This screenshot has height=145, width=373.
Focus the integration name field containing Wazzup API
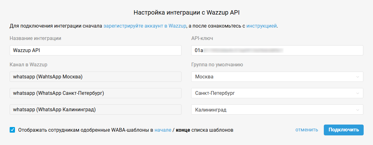click(x=95, y=51)
